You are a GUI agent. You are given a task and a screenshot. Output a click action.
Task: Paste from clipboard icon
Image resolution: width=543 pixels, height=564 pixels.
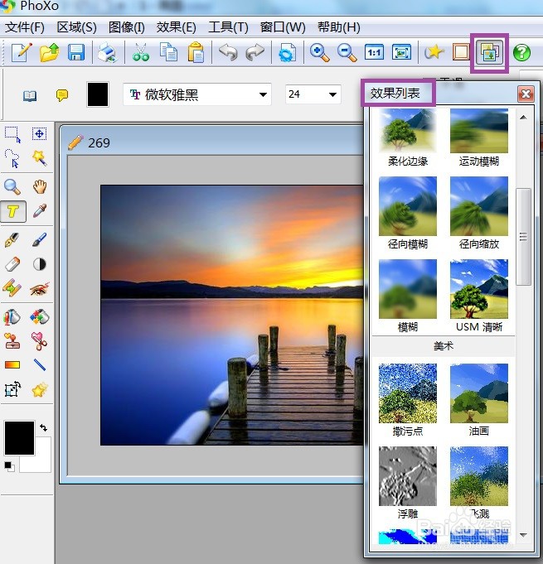point(196,52)
